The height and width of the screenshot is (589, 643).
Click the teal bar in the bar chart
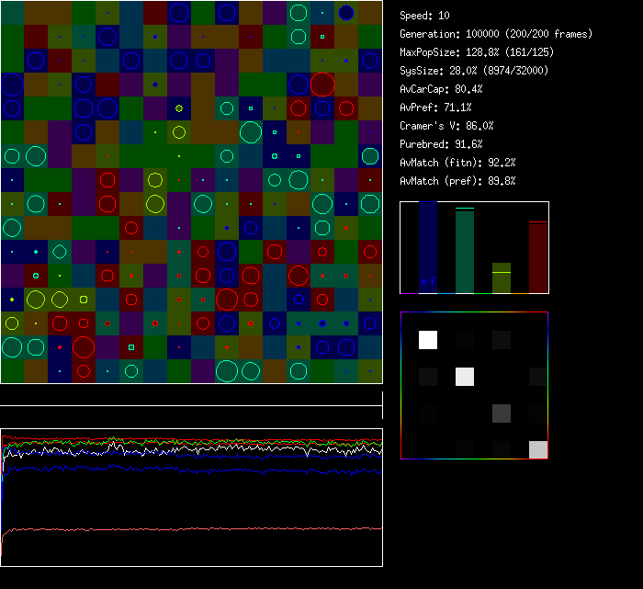(x=465, y=250)
